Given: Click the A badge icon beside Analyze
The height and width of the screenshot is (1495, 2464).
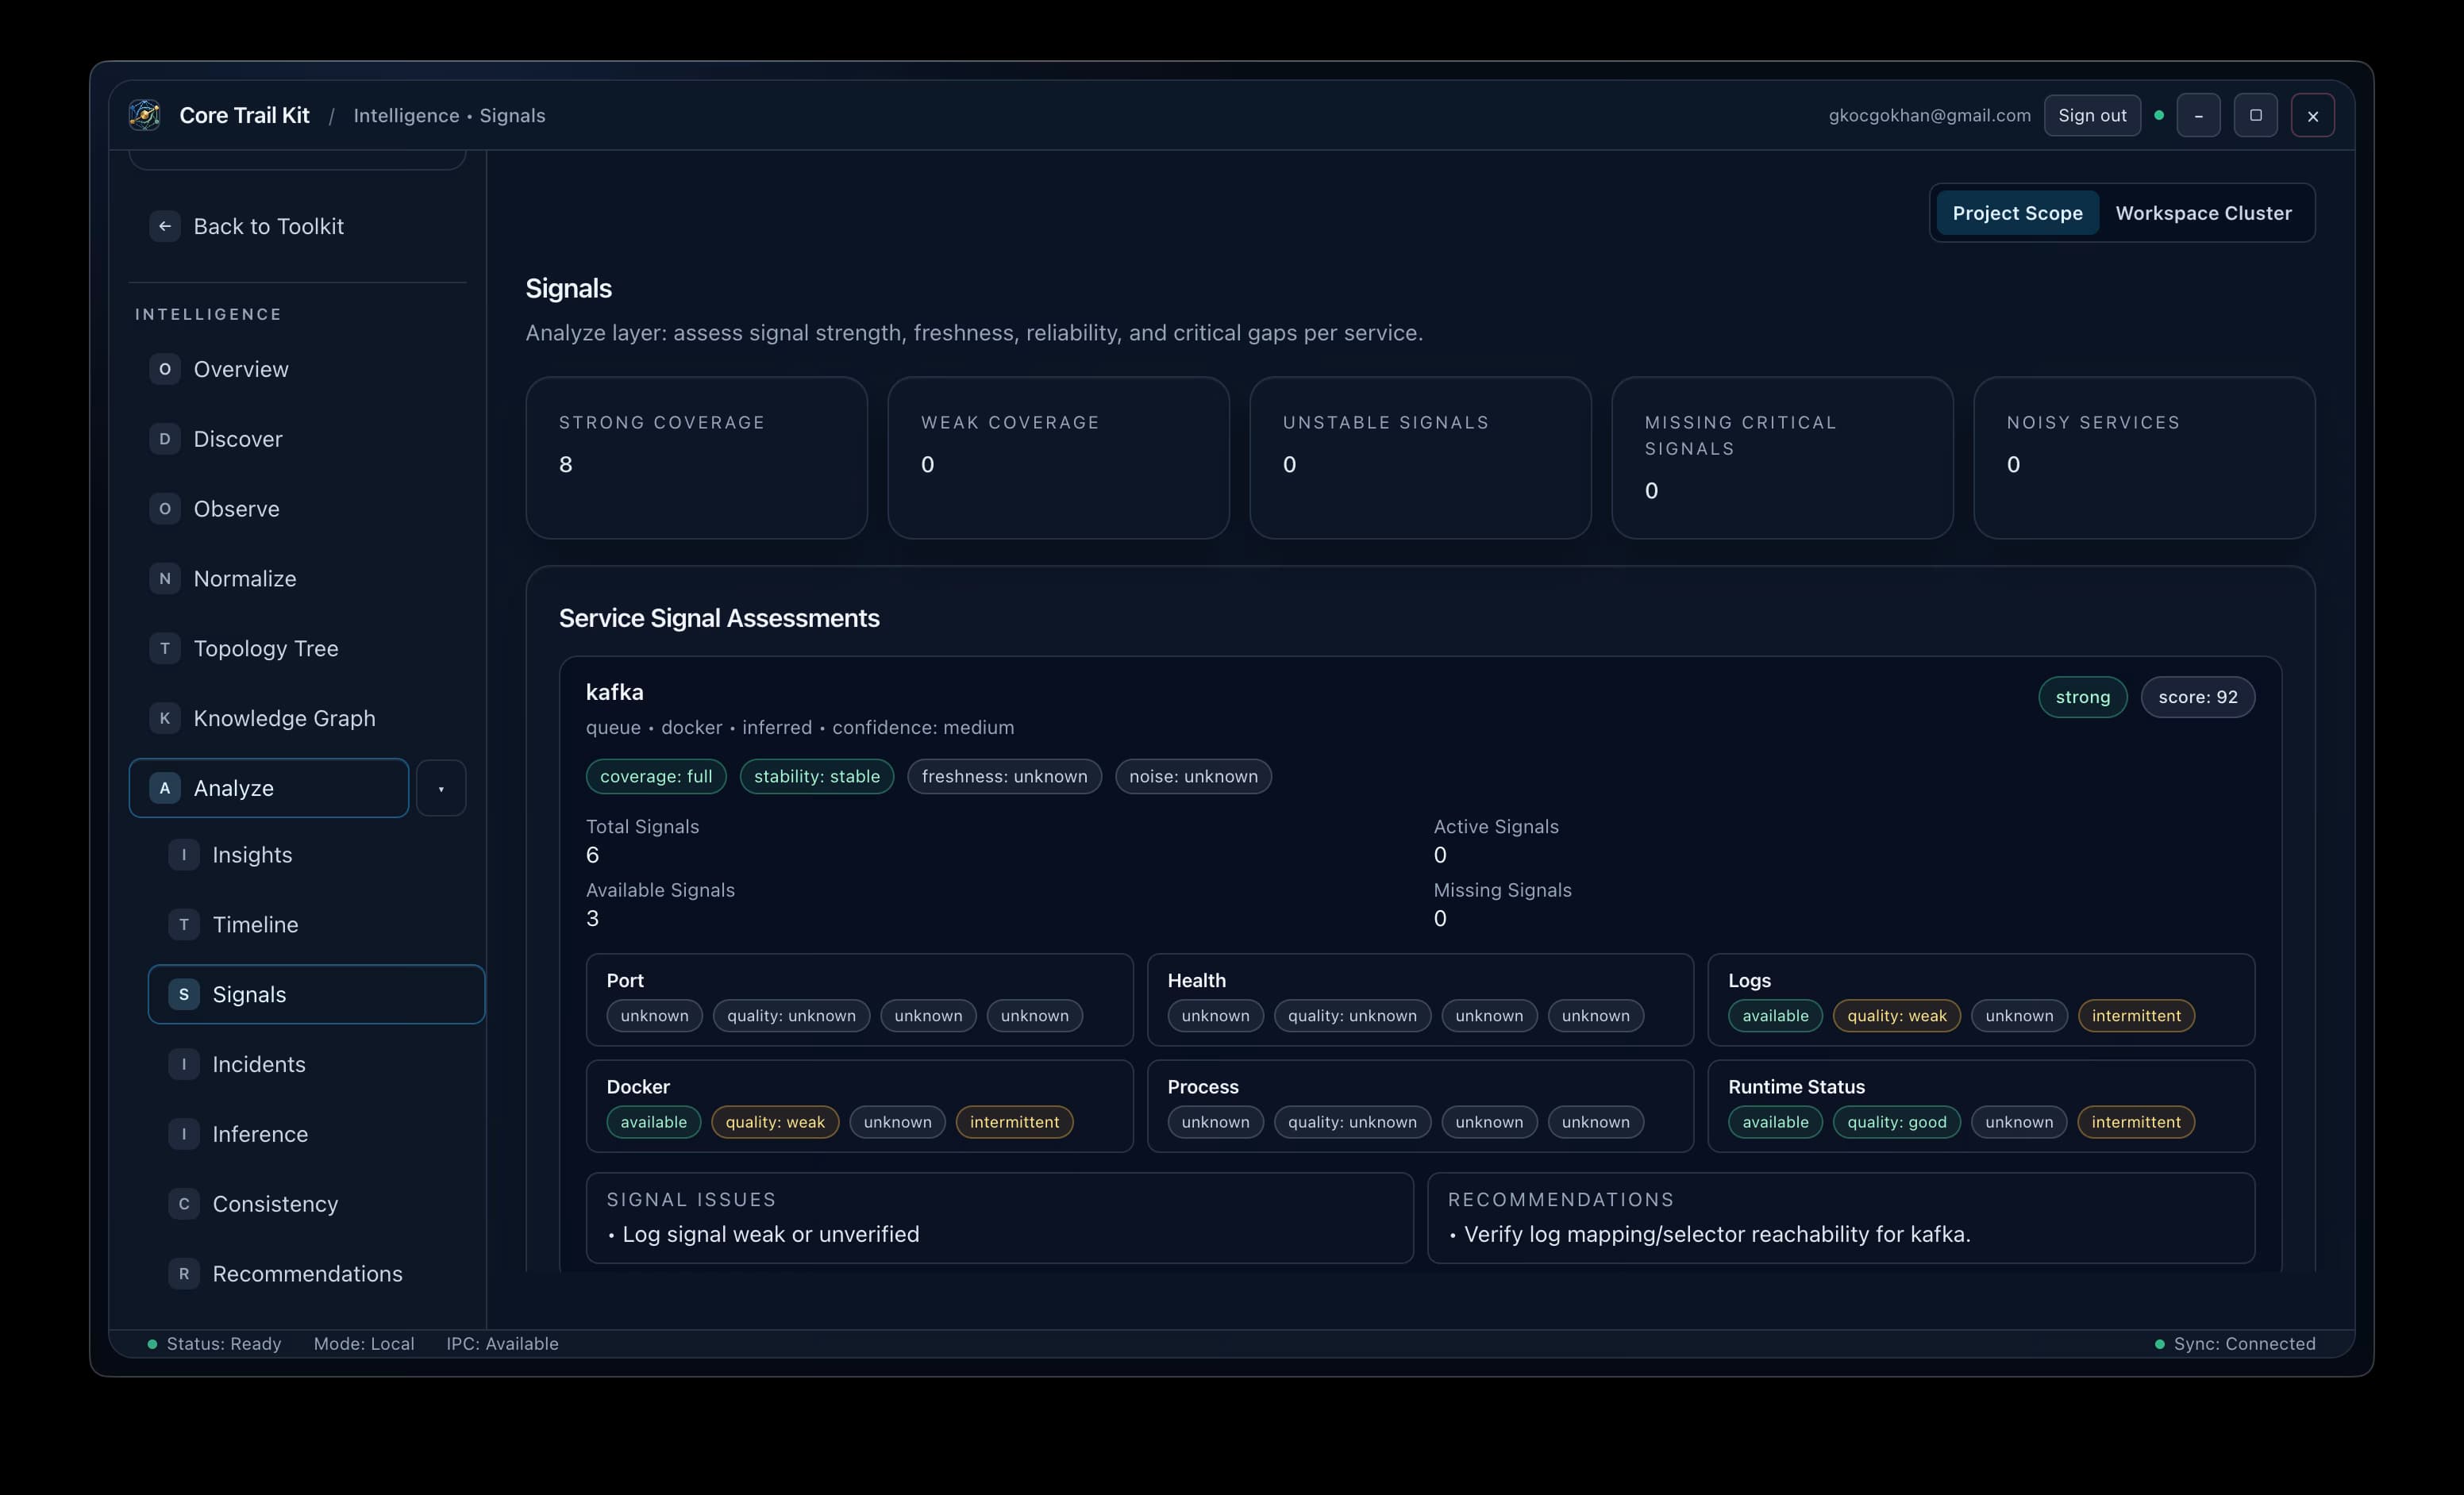Looking at the screenshot, I should pyautogui.click(x=165, y=787).
